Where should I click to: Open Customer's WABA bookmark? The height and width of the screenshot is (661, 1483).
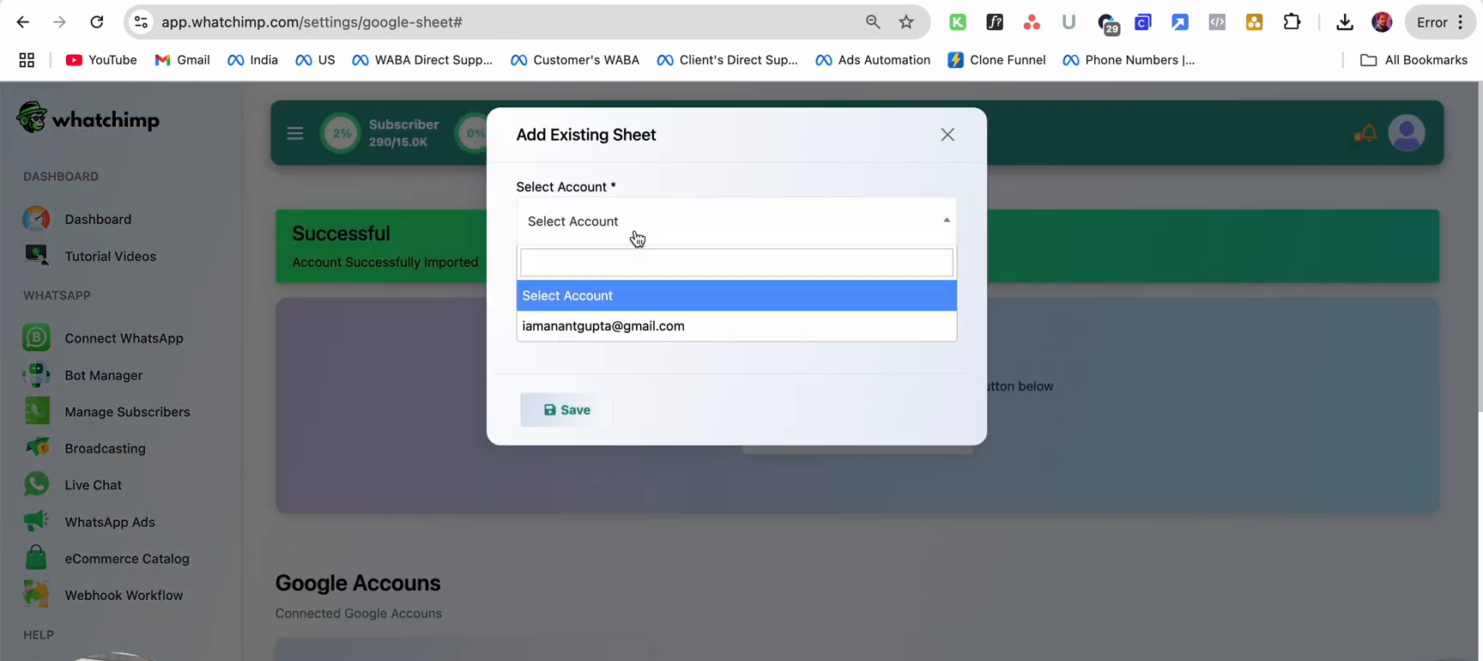pos(575,60)
